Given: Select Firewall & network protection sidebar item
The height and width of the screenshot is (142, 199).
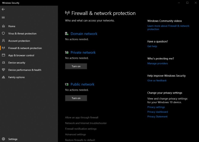Looking at the screenshot, I should (25, 48).
